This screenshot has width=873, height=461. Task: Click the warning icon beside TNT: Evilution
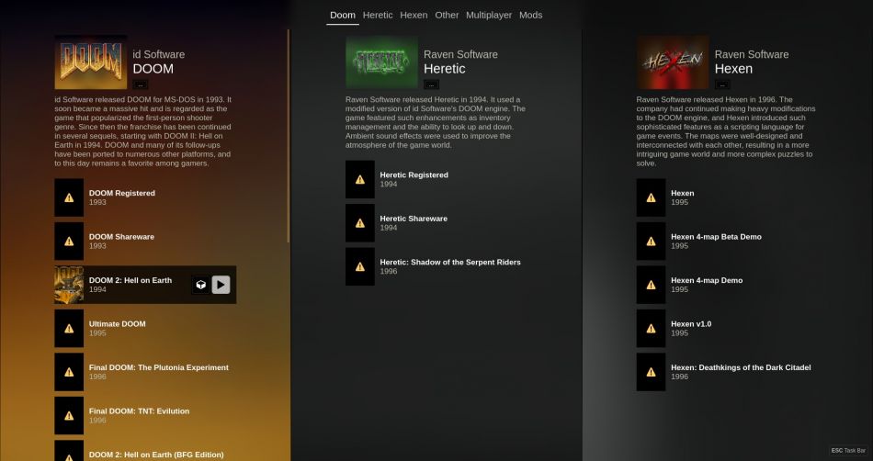(x=69, y=416)
